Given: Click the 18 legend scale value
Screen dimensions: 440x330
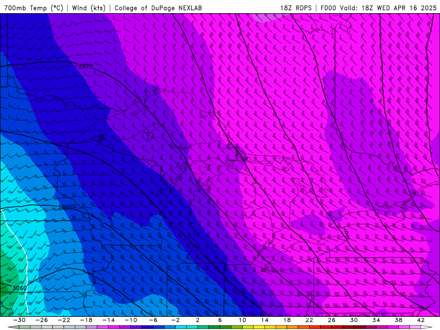Looking at the screenshot, I should pyautogui.click(x=287, y=320).
